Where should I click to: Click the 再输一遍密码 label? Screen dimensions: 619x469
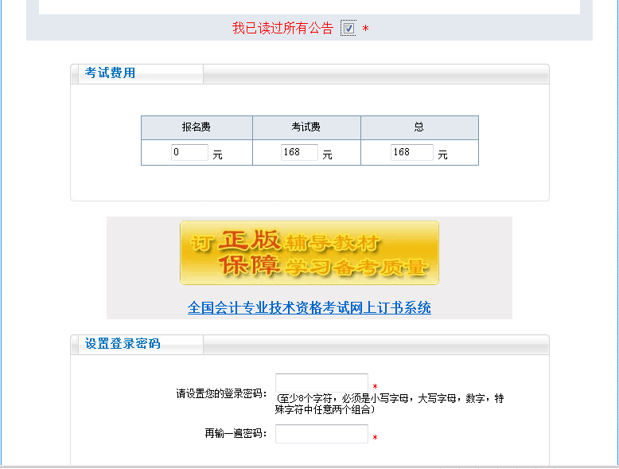point(236,434)
